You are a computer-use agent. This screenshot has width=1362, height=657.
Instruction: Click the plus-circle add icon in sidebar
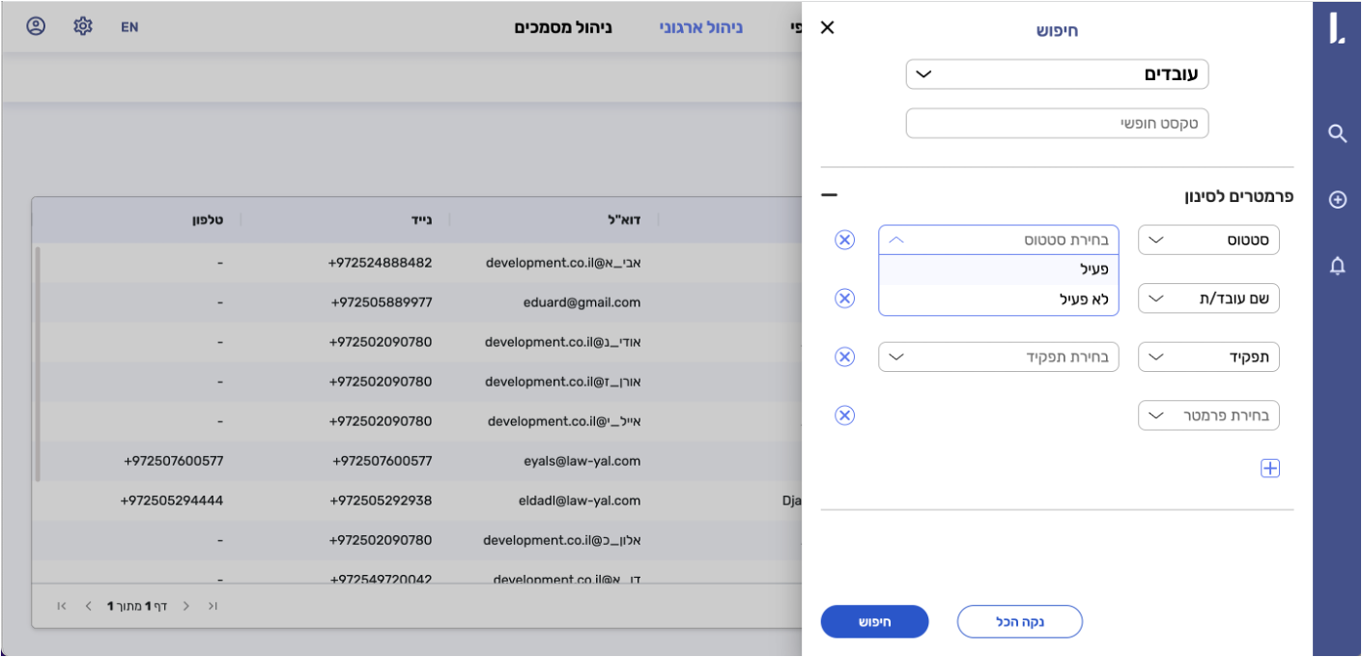[x=1337, y=200]
